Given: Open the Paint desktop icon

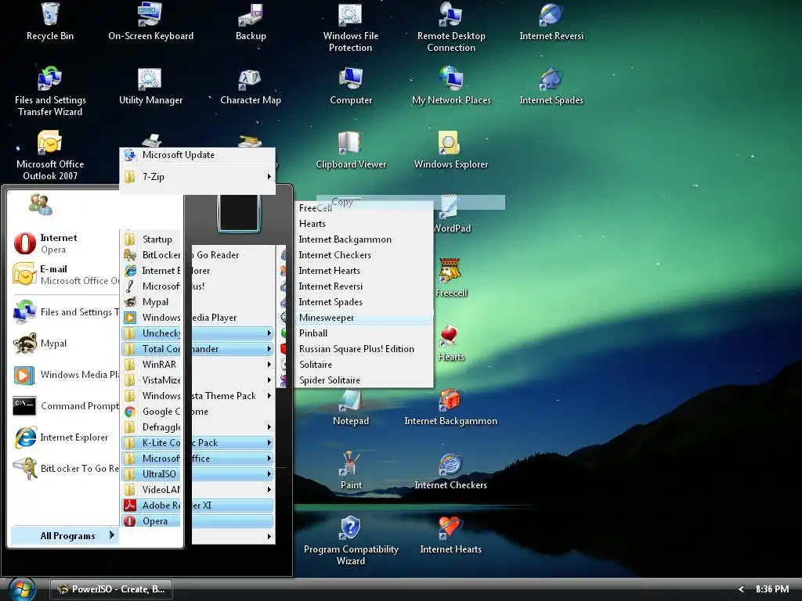Looking at the screenshot, I should tap(350, 471).
